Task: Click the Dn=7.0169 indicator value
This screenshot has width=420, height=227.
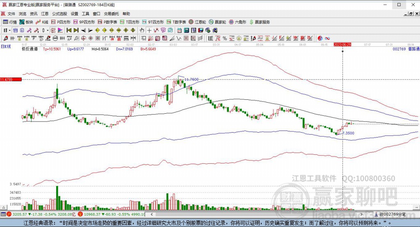Action: tap(124, 49)
